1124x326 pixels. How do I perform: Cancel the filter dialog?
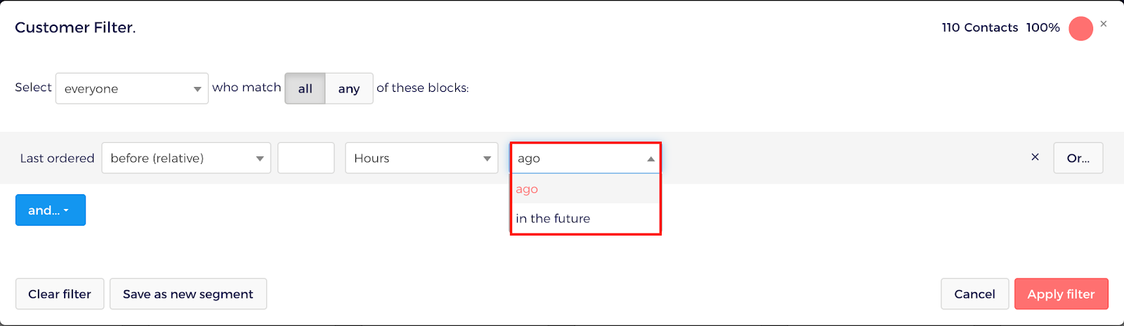pos(974,294)
